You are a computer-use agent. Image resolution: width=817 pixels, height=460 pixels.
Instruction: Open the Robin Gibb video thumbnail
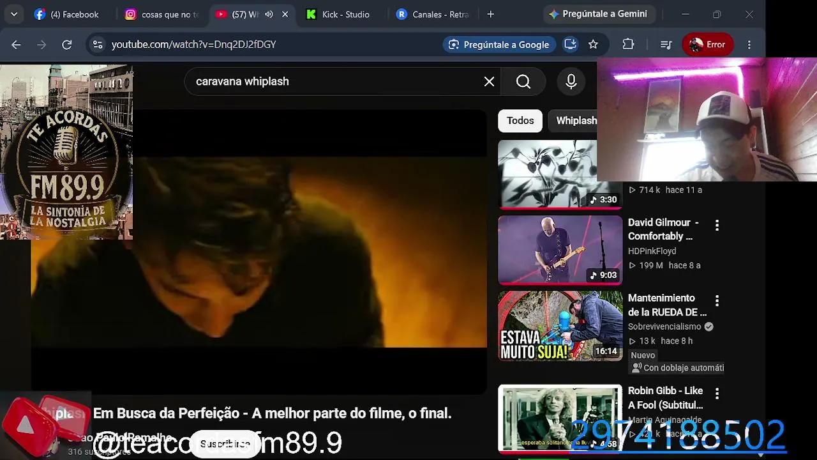click(560, 418)
